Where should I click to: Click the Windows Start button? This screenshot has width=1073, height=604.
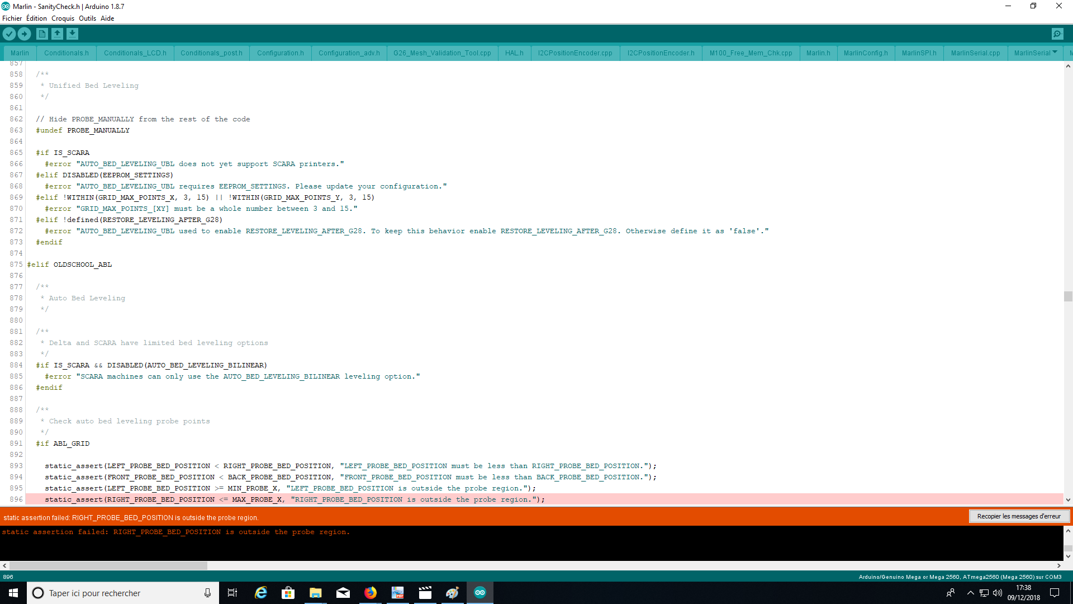13,593
